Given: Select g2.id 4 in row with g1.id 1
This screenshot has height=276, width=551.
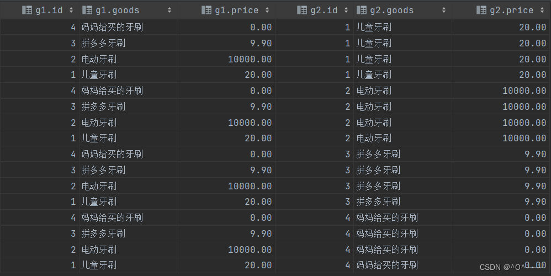Looking at the screenshot, I should tap(347, 265).
